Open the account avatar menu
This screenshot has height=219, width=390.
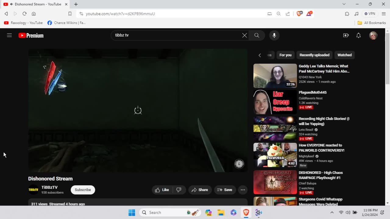pyautogui.click(x=373, y=35)
